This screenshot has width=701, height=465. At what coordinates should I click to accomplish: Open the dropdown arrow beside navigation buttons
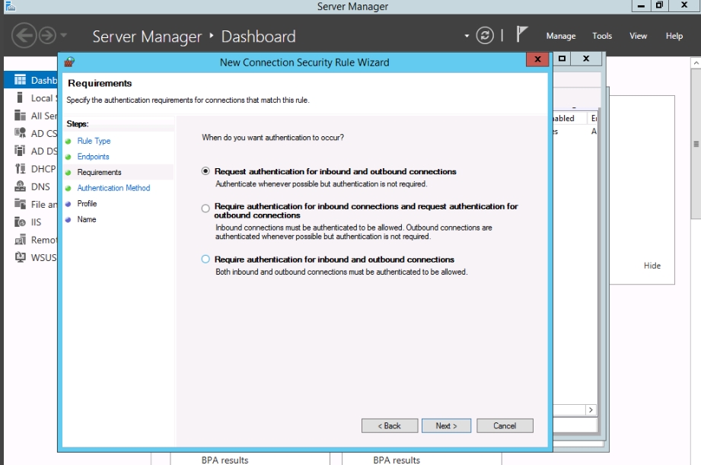coord(64,36)
